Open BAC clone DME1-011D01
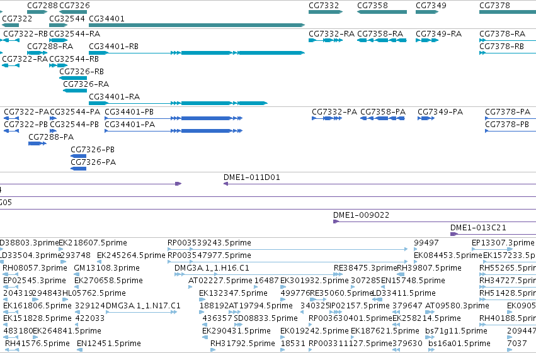 (251, 177)
